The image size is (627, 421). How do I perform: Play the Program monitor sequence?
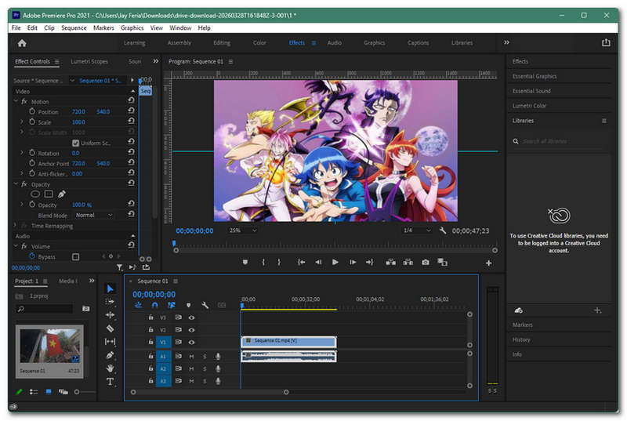click(x=335, y=263)
